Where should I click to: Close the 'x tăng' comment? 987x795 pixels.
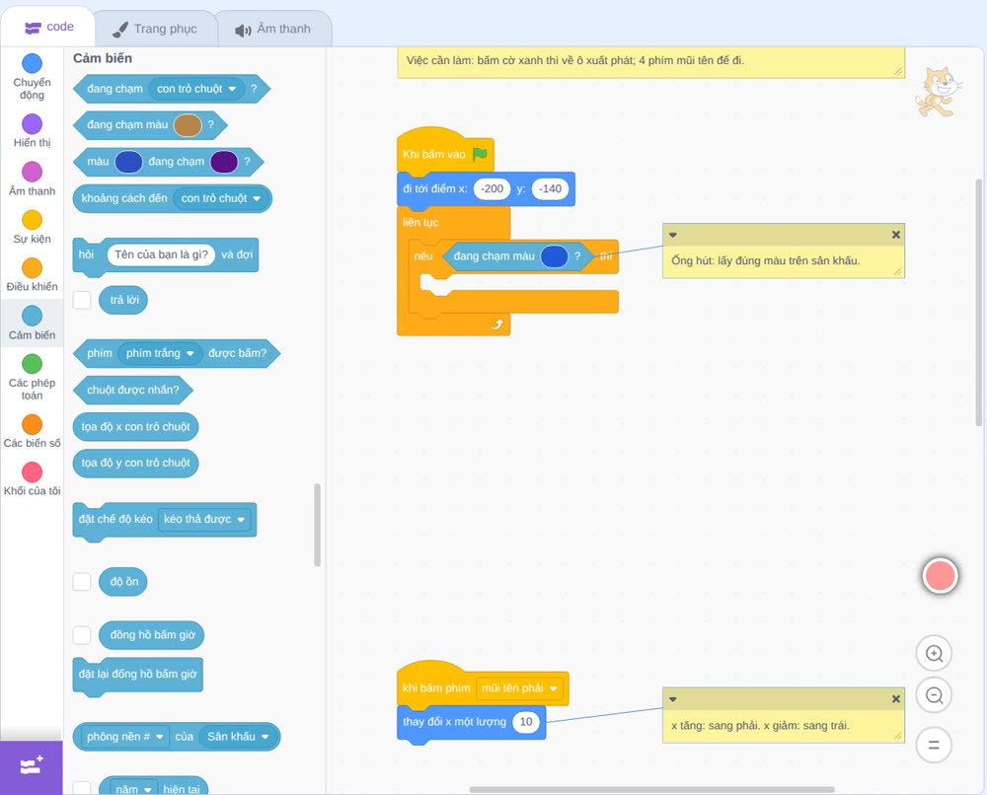click(896, 698)
